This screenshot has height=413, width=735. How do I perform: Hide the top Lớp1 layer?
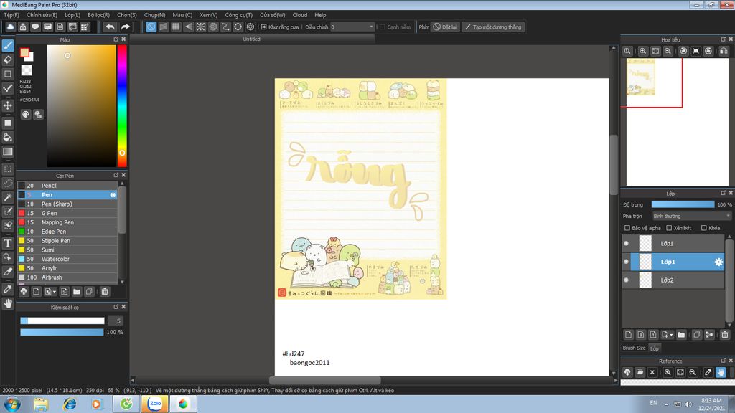click(x=626, y=244)
